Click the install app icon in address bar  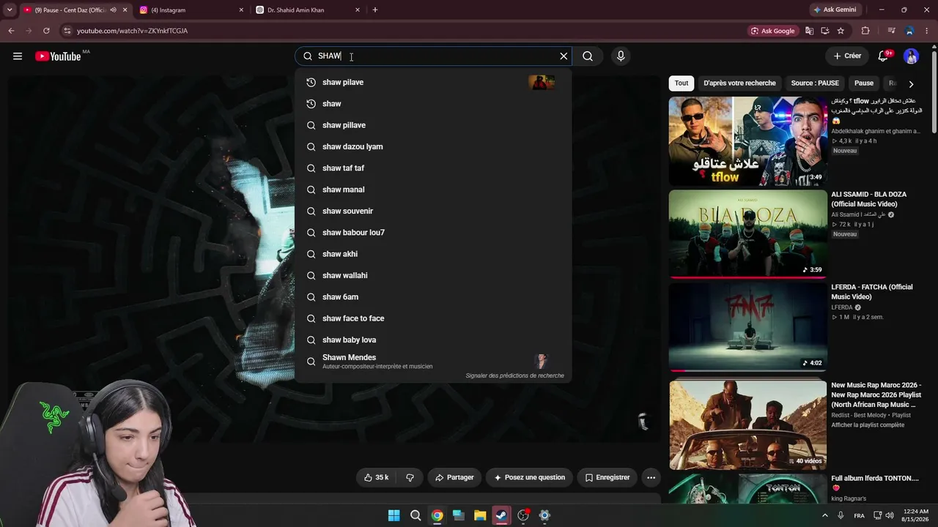point(824,31)
